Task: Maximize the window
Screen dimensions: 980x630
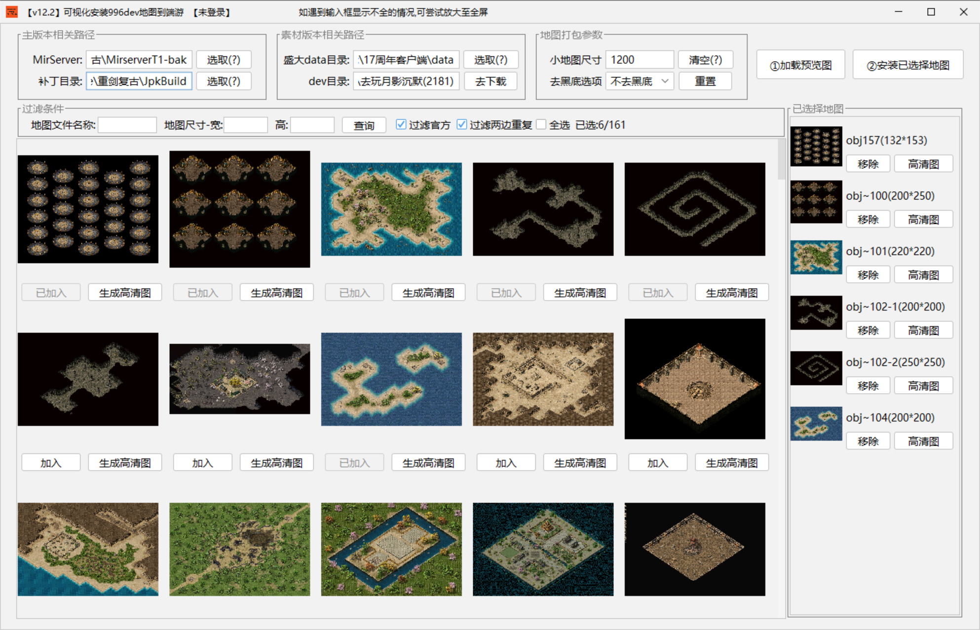Action: 931,12
